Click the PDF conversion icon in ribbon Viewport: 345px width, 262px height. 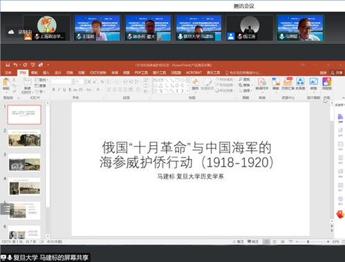pos(262,82)
